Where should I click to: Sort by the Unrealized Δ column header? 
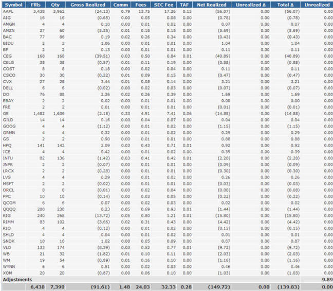[251, 5]
